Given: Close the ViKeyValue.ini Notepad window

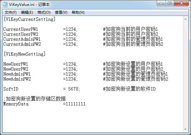Looking at the screenshot, I should pos(181,3).
